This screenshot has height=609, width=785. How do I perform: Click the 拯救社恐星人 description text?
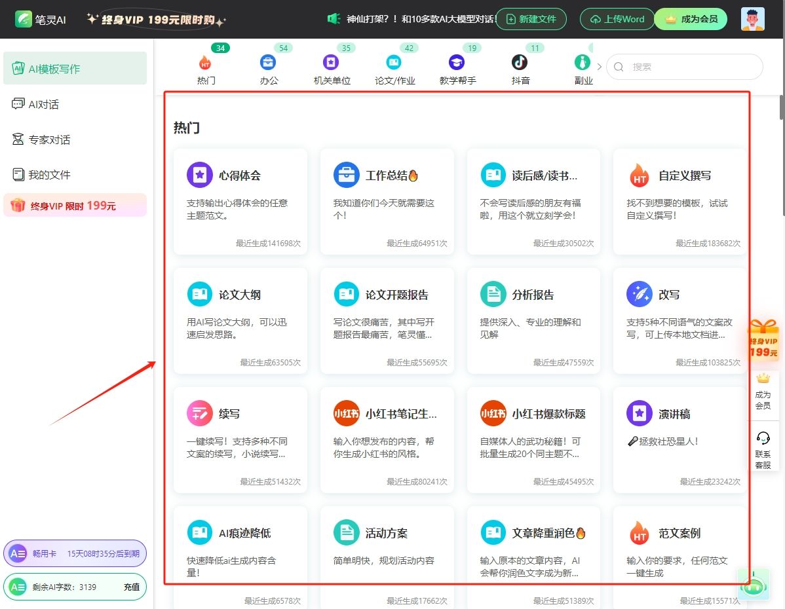tap(663, 441)
